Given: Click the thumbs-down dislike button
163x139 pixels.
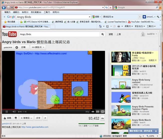Looking at the screenshot, I should [x=16, y=118].
